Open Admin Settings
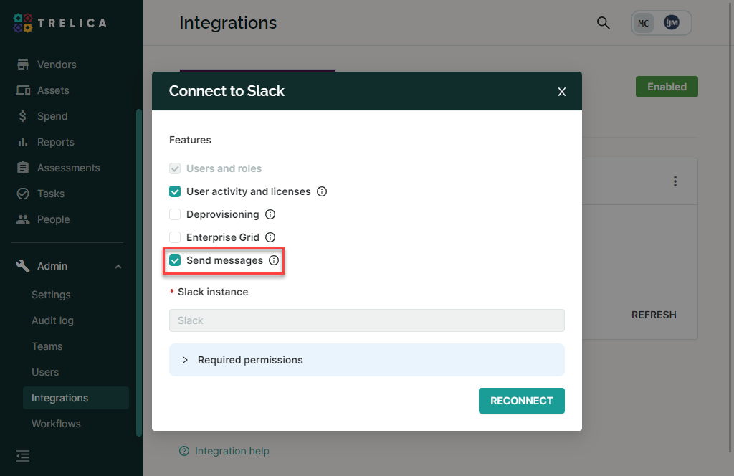The width and height of the screenshot is (734, 476). point(51,295)
